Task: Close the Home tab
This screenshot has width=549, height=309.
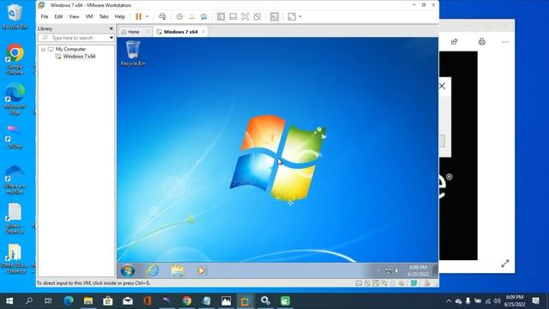Action: (x=148, y=32)
